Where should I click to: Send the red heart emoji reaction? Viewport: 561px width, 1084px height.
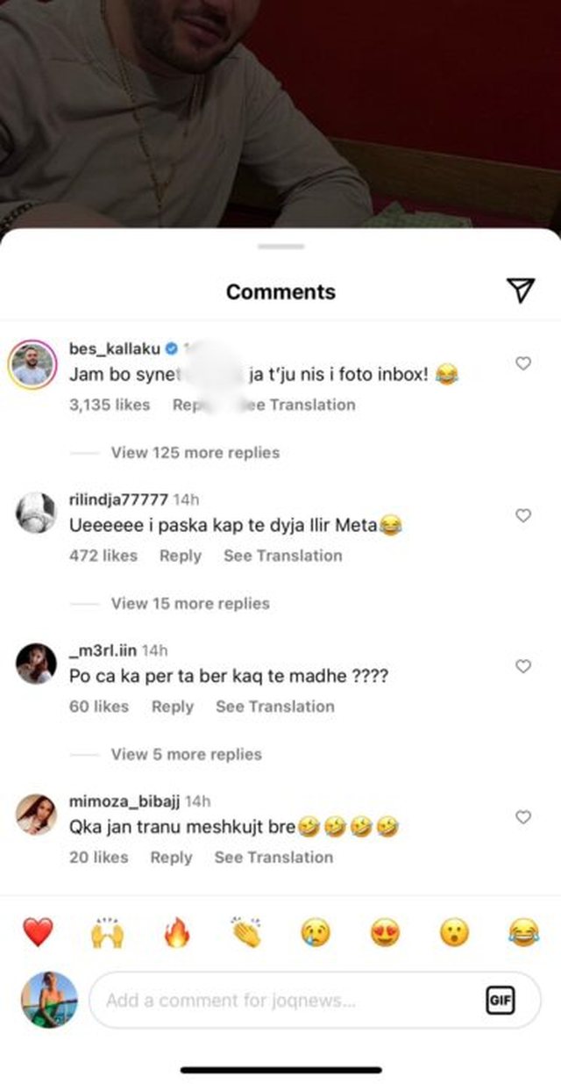38,932
